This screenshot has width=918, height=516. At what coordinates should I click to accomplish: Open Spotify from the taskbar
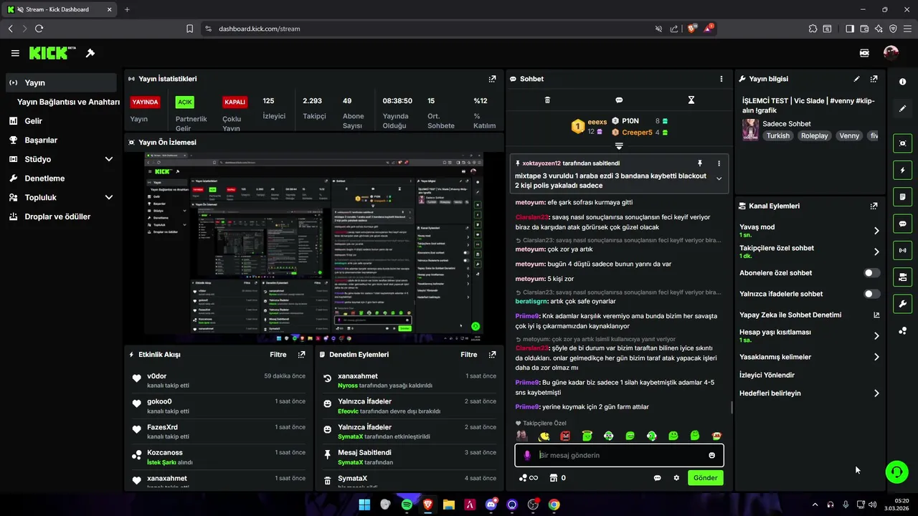click(407, 505)
